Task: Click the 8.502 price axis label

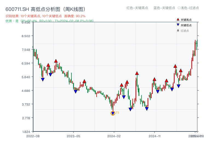Action: pos(26,36)
